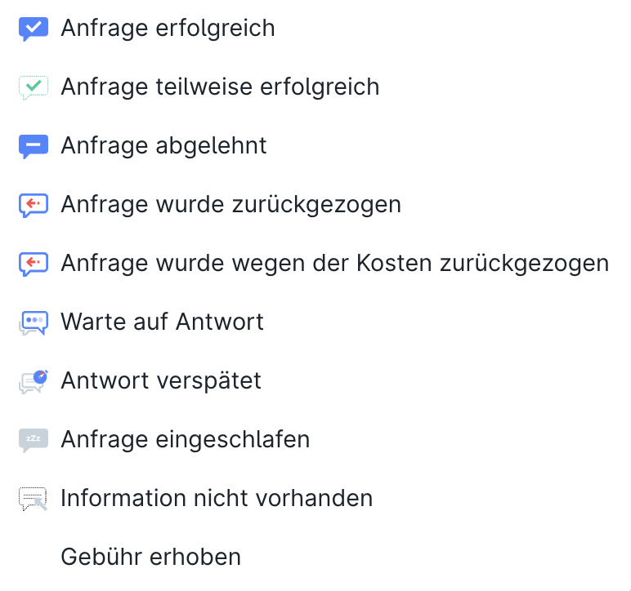Choose 'Anfrage eingeschlafen' status
The height and width of the screenshot is (591, 631).
coord(185,439)
